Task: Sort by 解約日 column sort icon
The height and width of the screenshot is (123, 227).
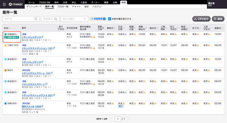Action: point(115,28)
